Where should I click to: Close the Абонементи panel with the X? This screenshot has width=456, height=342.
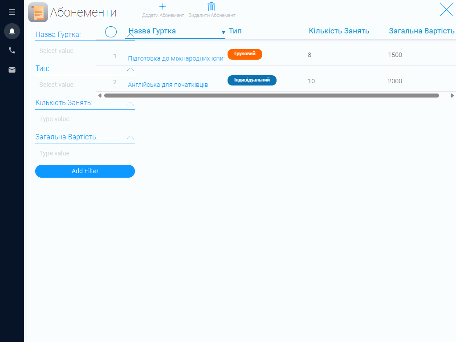coord(446,10)
